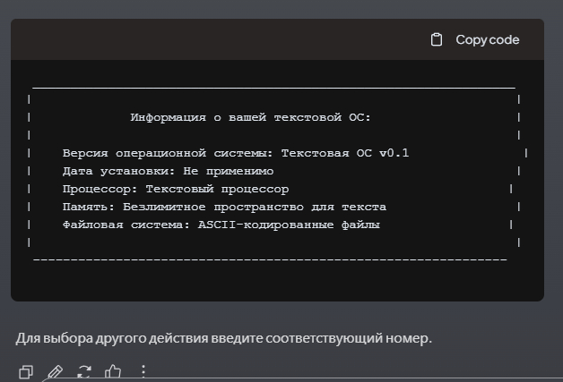Click the 'Процессор: Текстовый процессор' line

click(176, 189)
